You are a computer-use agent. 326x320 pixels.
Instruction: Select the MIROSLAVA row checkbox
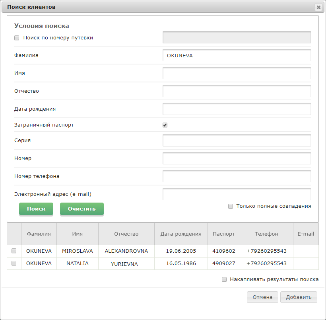[x=14, y=251]
